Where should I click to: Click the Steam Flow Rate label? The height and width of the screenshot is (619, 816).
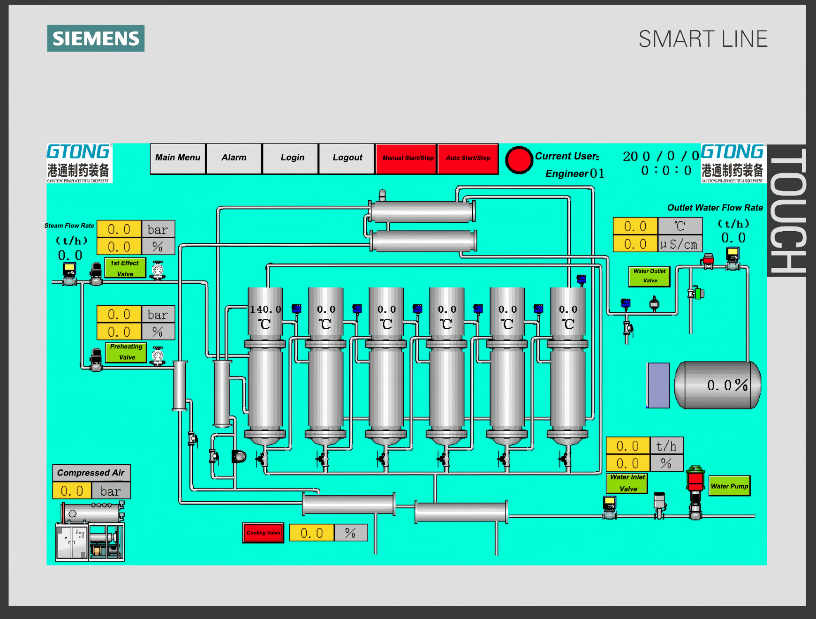69,226
